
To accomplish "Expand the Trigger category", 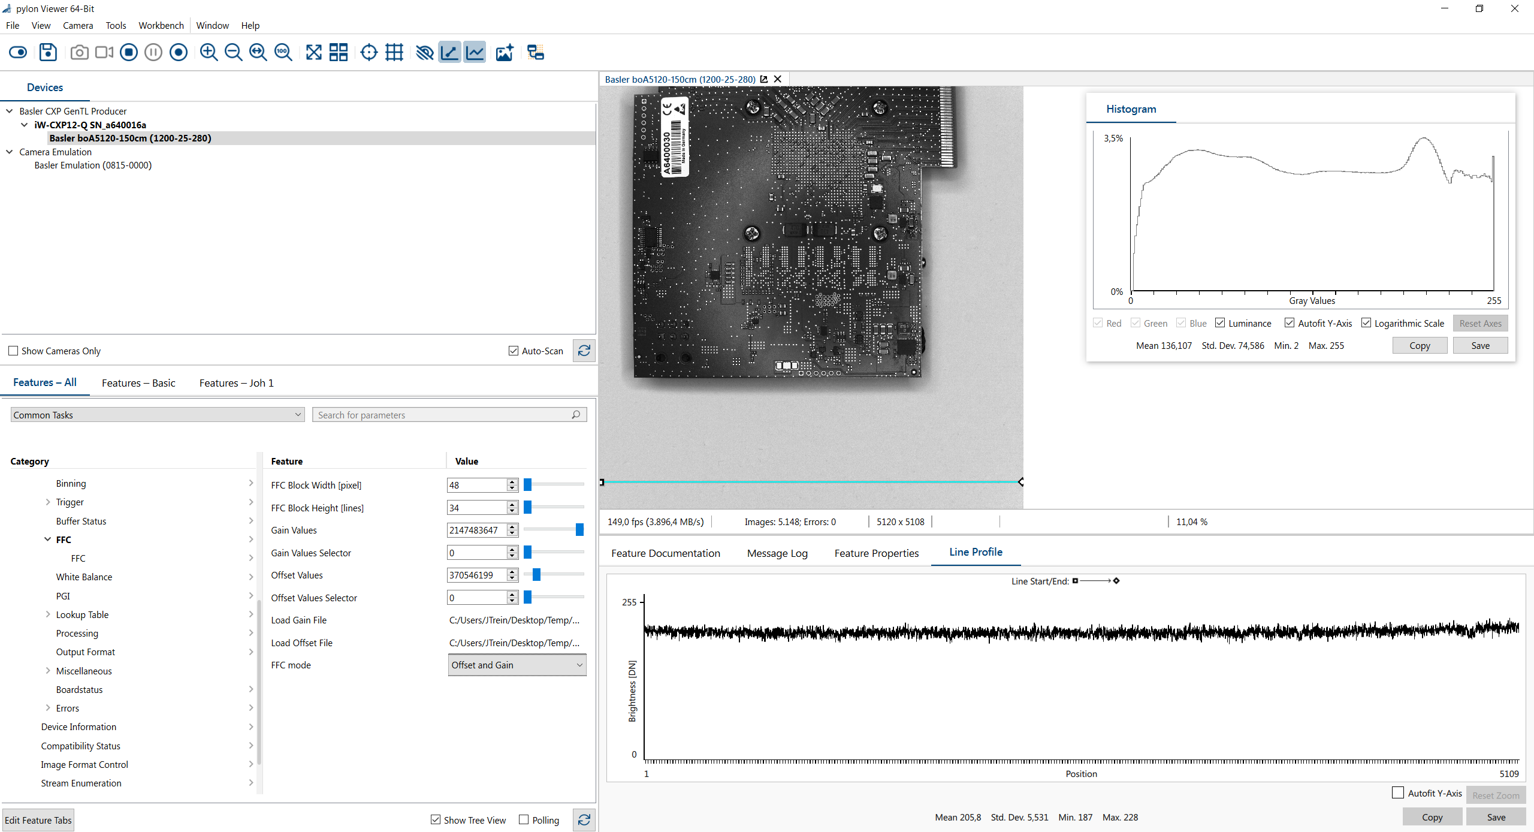I will pyautogui.click(x=48, y=502).
